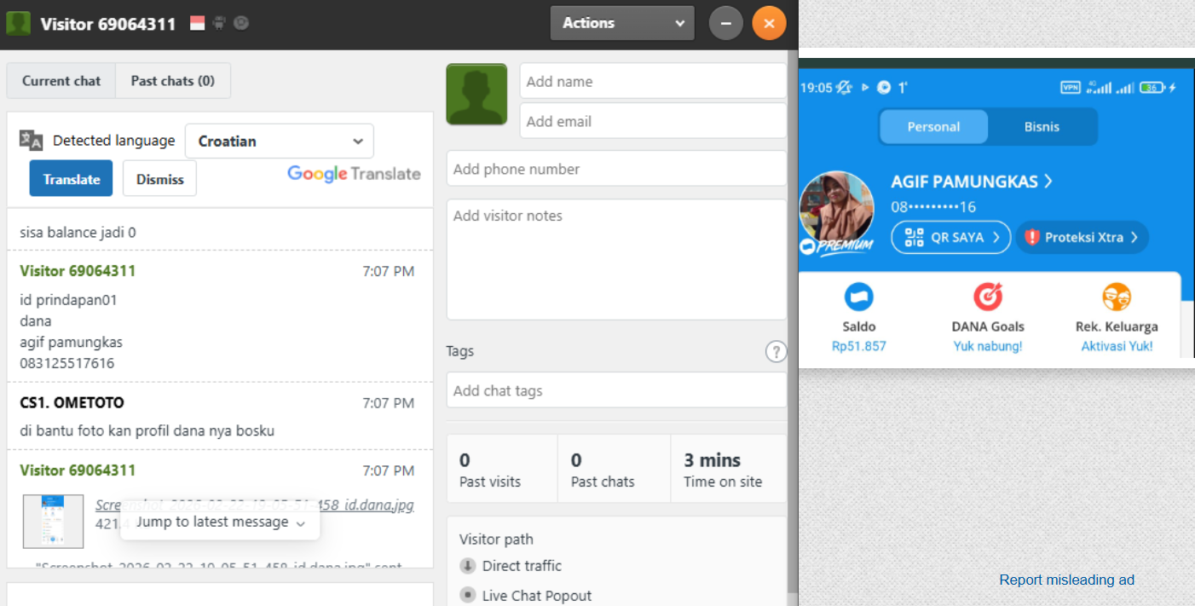
Task: Click the 0 Past visits stat
Action: tap(502, 470)
